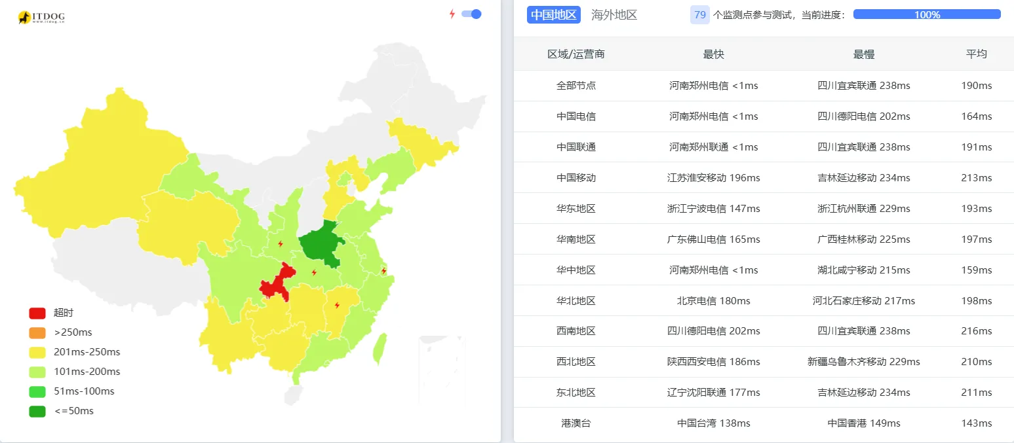The width and height of the screenshot is (1014, 443).
Task: Select the 华中地区 row label
Action: (576, 270)
